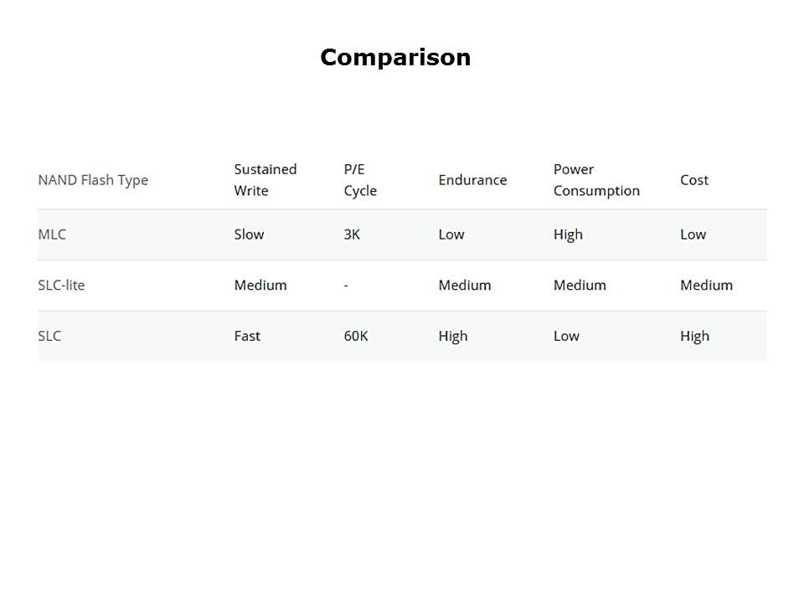Click the Power Consumption column header

click(x=596, y=180)
